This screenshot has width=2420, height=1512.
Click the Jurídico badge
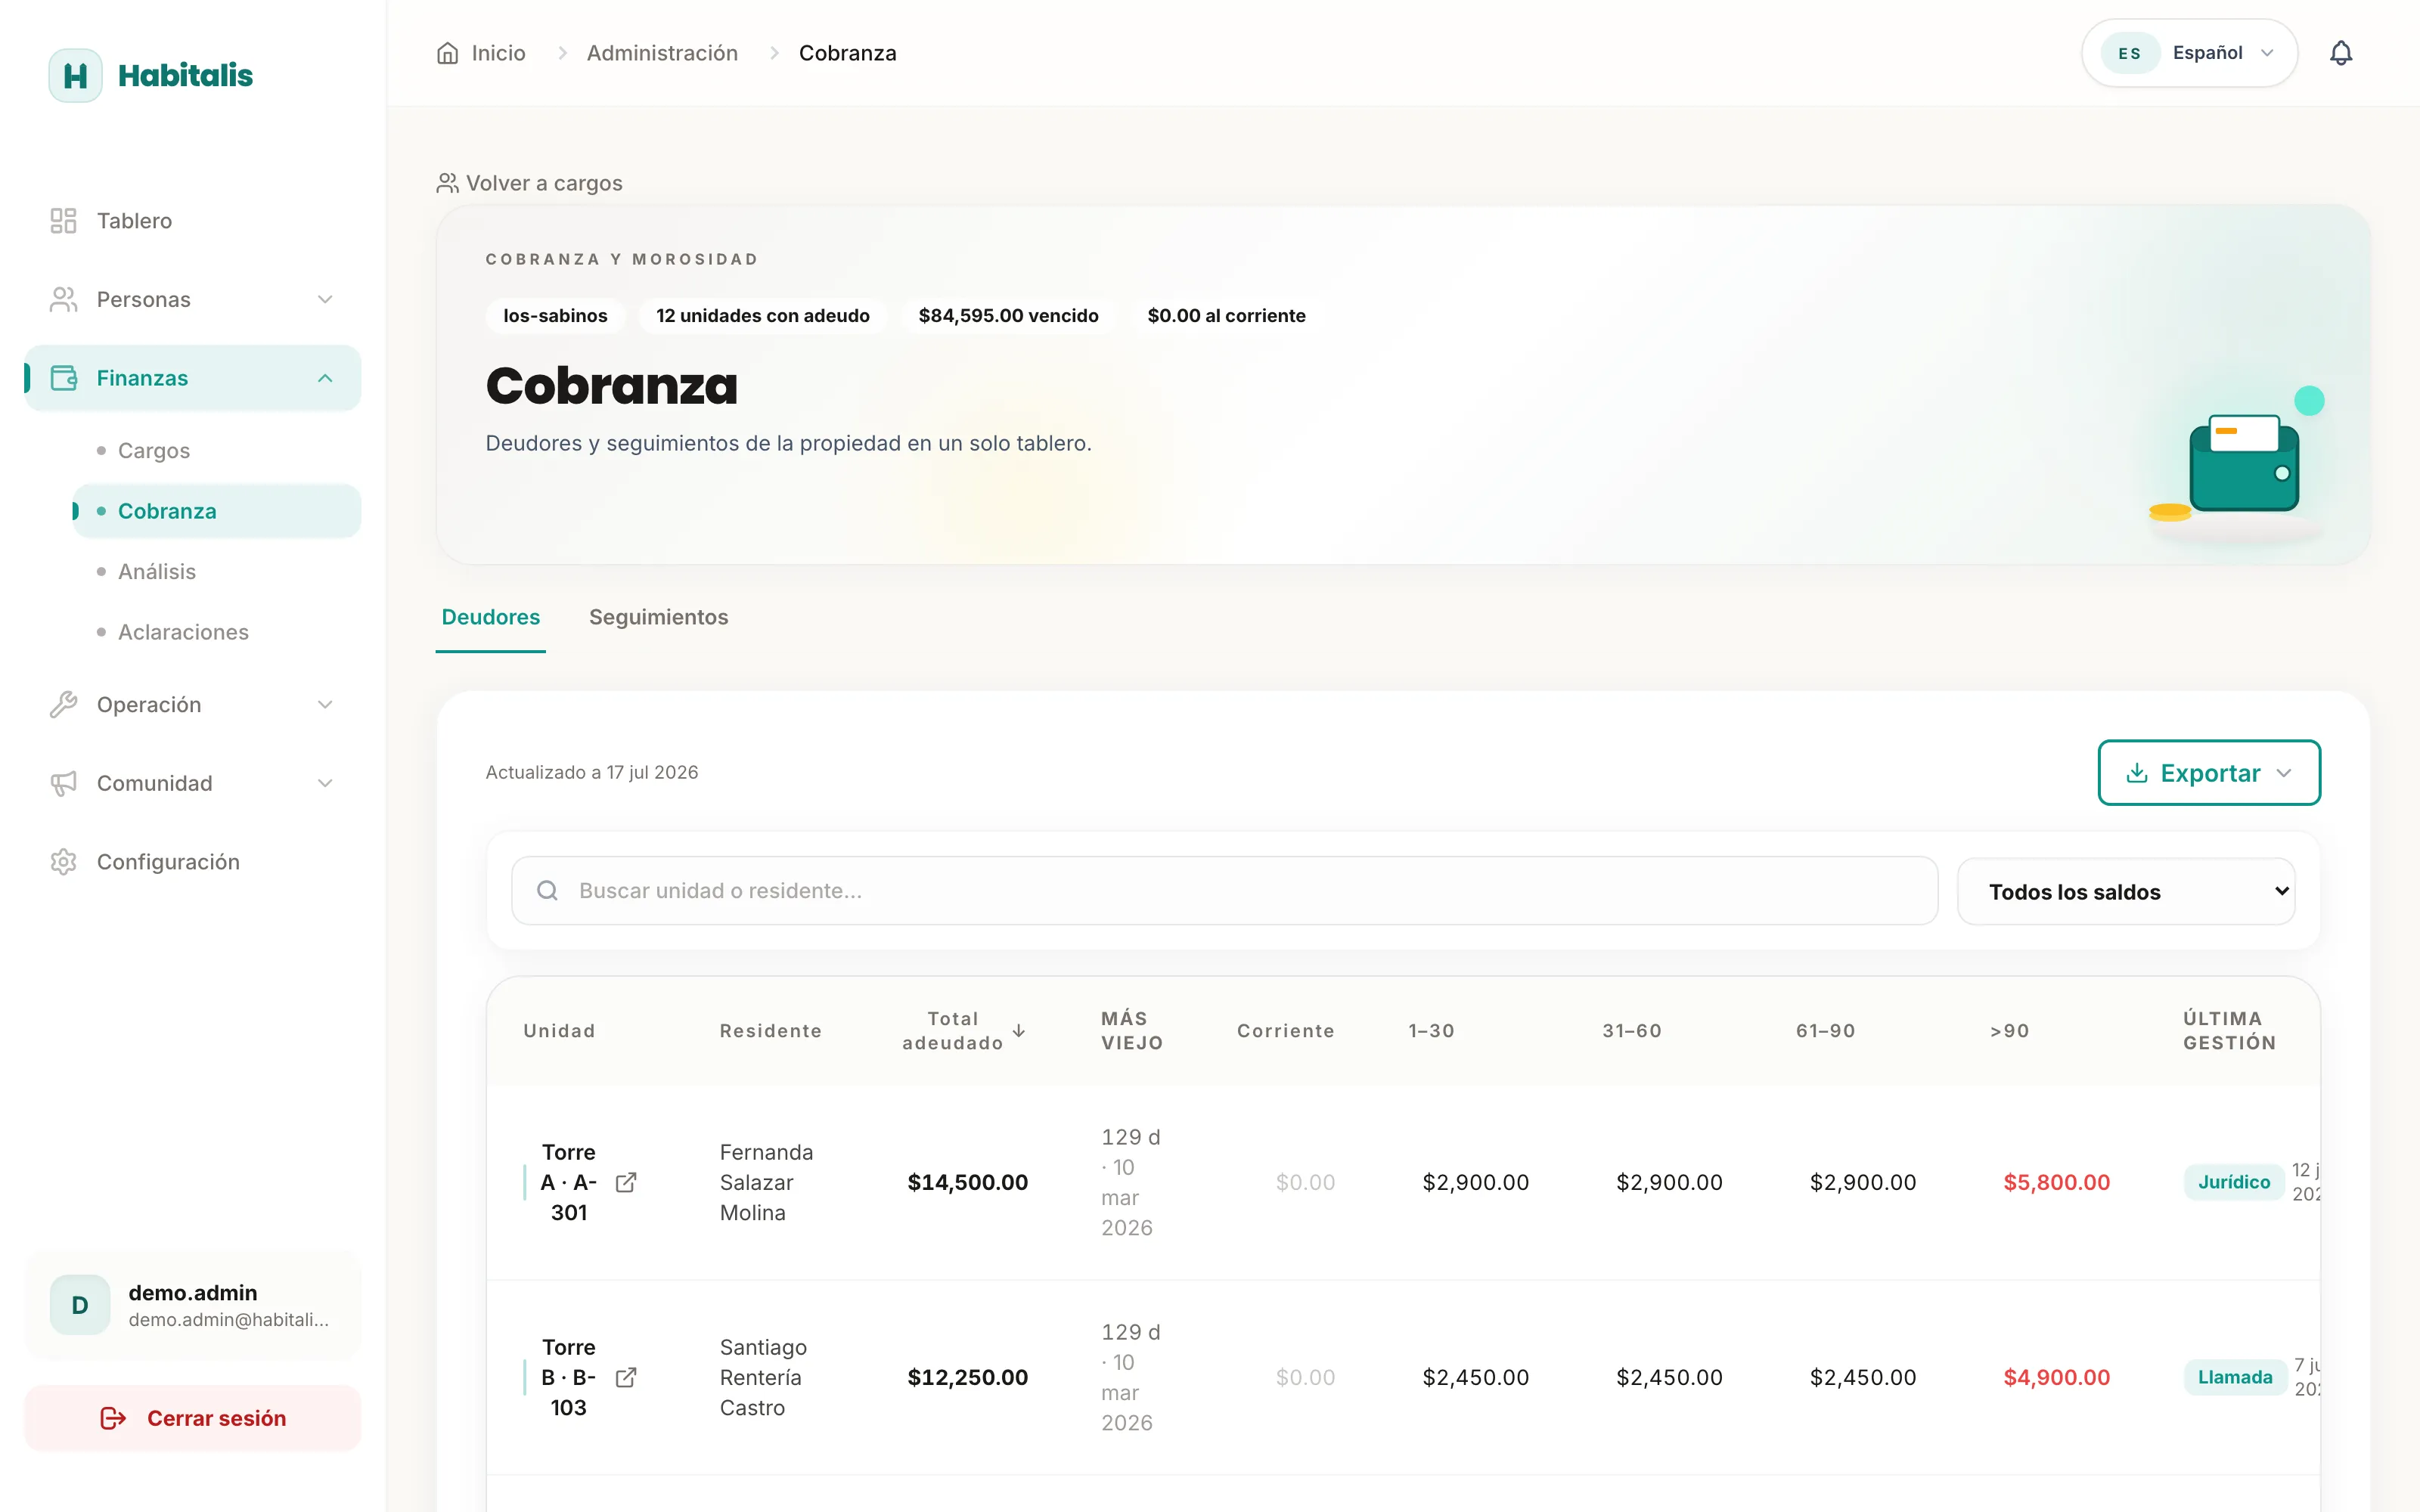2234,1182
